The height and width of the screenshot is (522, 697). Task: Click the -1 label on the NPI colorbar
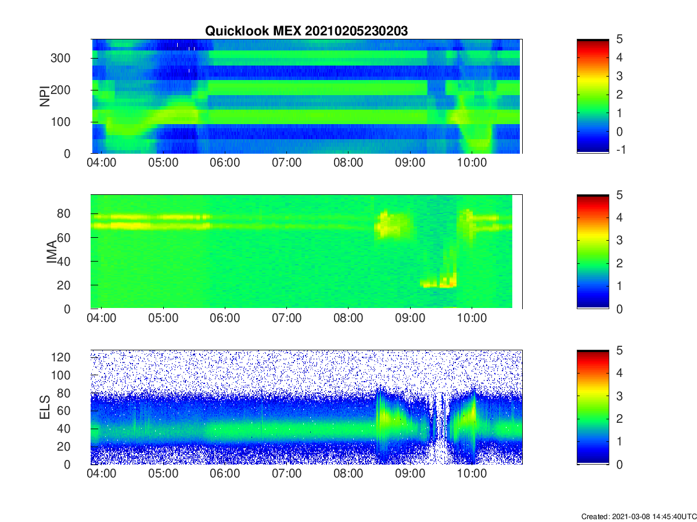coord(621,150)
